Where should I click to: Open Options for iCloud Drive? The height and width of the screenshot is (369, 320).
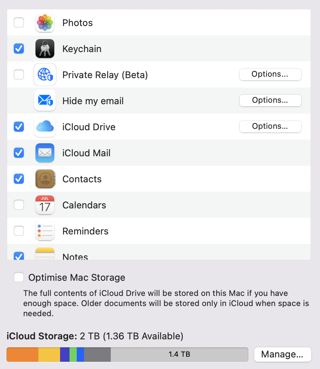point(270,127)
